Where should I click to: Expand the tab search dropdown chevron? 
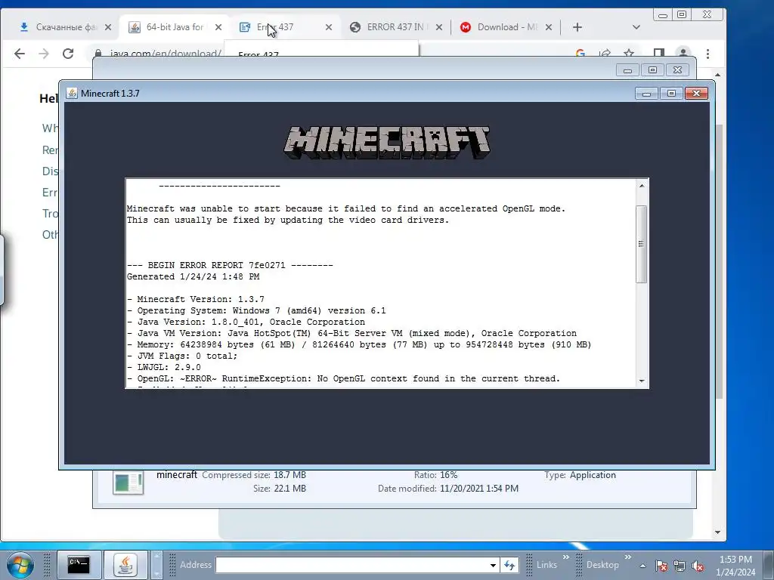pyautogui.click(x=636, y=27)
